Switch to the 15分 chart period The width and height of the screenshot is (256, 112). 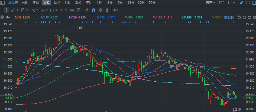point(131,3)
